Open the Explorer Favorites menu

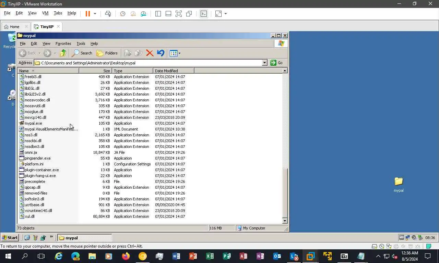coord(63,43)
